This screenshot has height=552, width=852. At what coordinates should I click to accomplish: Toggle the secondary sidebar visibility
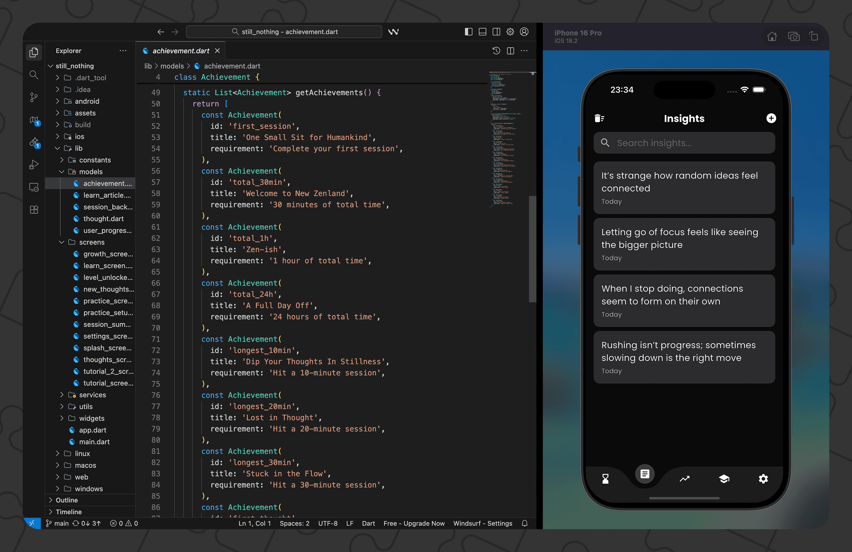pos(496,32)
